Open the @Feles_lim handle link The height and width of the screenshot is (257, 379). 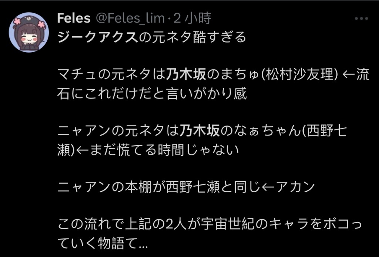(130, 19)
